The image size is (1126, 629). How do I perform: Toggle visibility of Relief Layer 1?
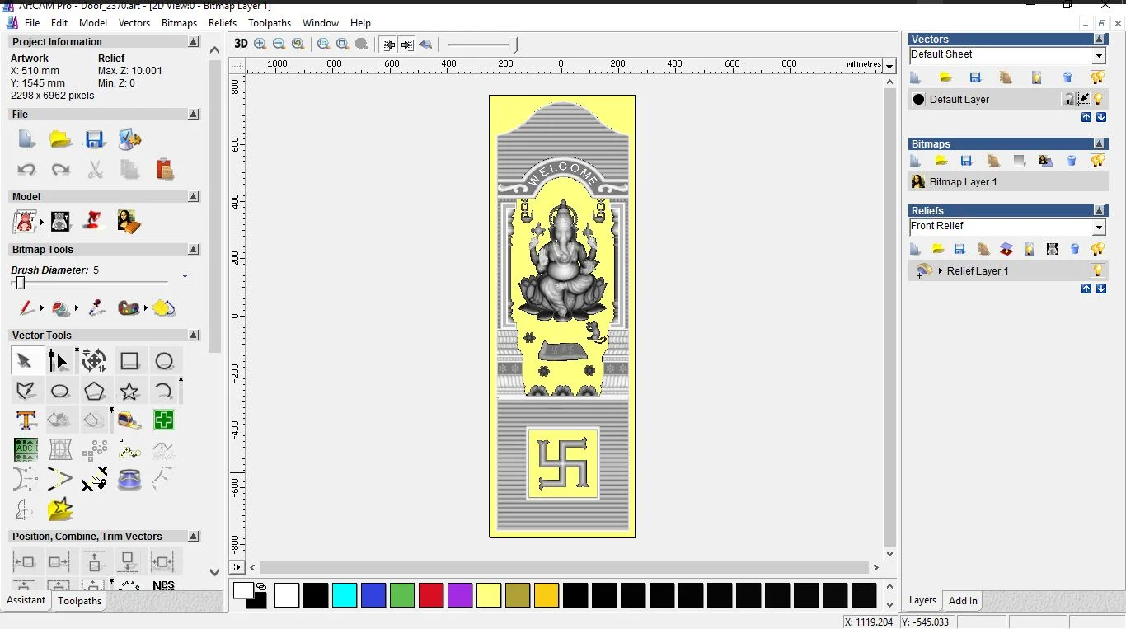point(1097,270)
